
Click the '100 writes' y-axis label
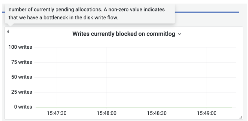point(20,47)
